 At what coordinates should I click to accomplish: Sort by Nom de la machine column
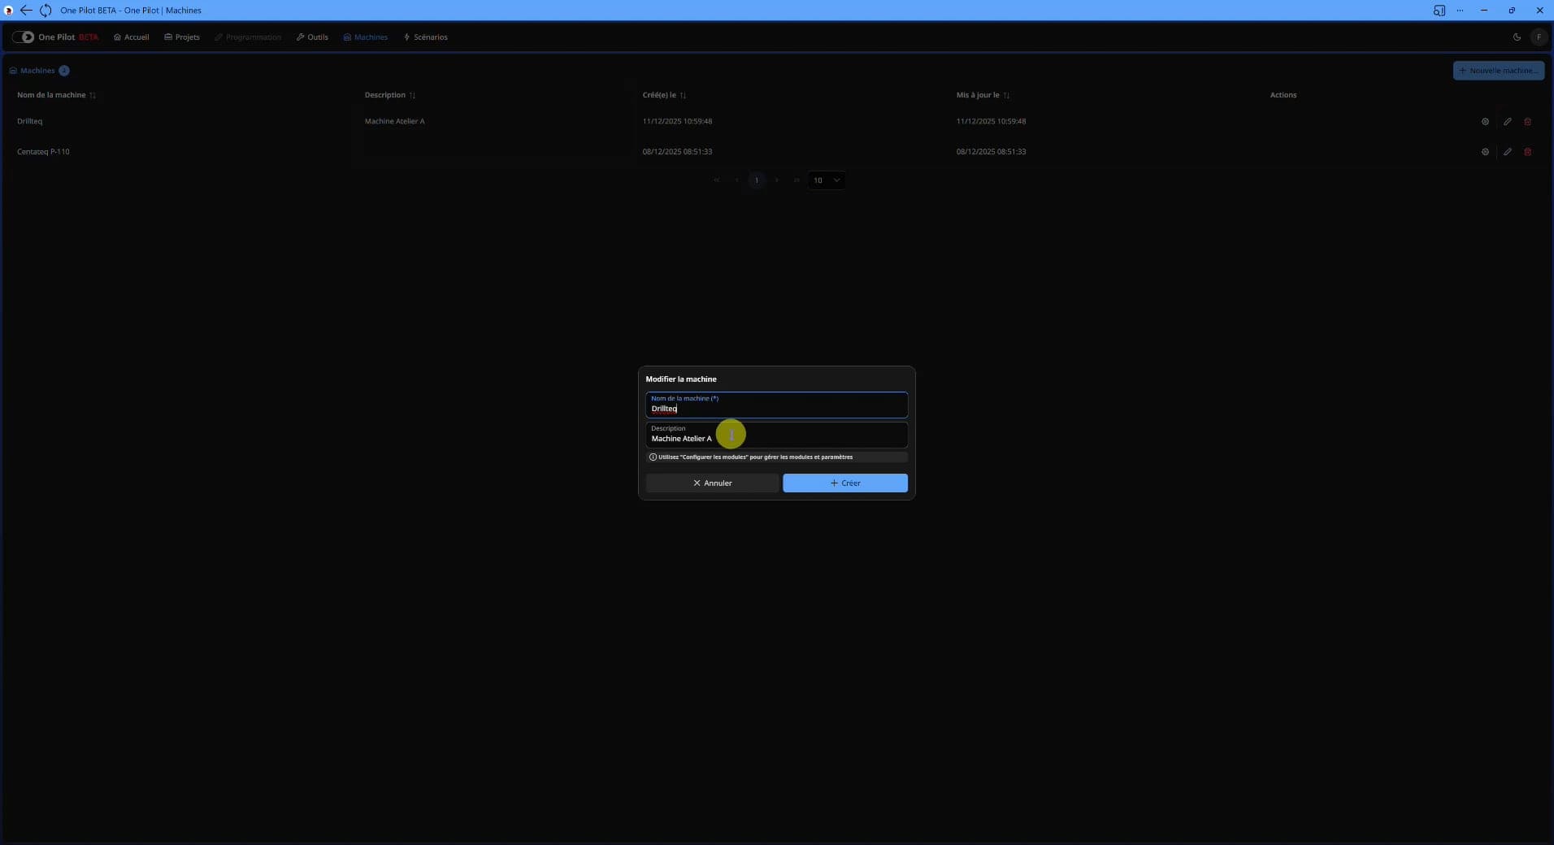(x=56, y=95)
